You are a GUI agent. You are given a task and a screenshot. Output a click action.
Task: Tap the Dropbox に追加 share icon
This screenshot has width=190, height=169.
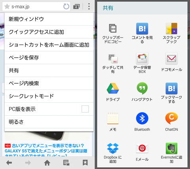pos(113,148)
